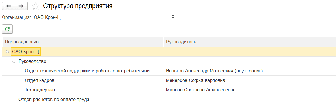Collapse the Руководство branch
The image size is (336, 106).
(14, 61)
